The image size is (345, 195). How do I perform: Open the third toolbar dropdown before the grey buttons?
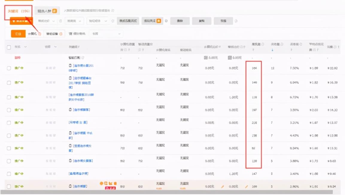click(x=98, y=21)
